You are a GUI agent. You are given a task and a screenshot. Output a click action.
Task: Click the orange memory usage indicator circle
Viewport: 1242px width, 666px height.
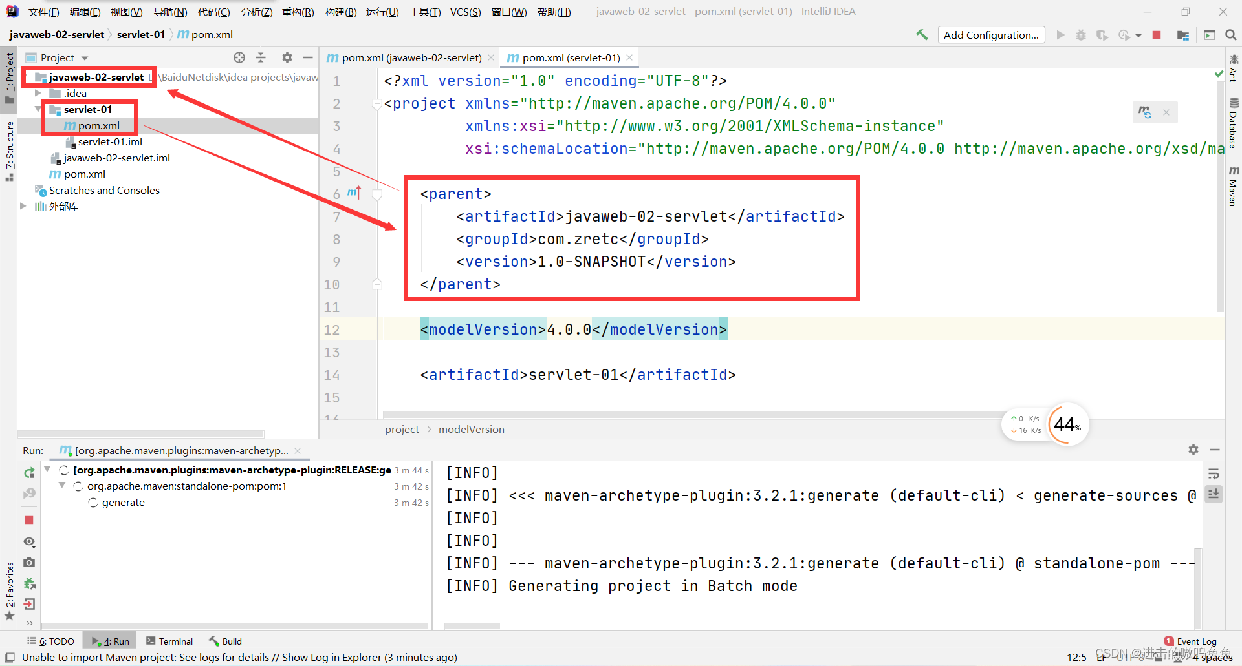1067,424
